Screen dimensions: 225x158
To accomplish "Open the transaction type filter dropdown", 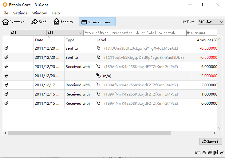I will click(65, 33).
